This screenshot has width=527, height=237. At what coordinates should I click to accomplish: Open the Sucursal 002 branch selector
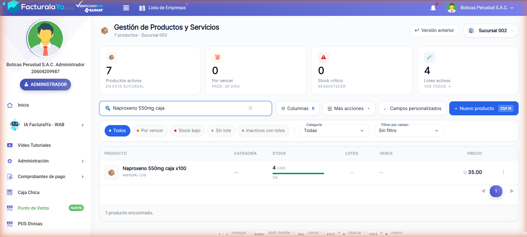(x=491, y=30)
